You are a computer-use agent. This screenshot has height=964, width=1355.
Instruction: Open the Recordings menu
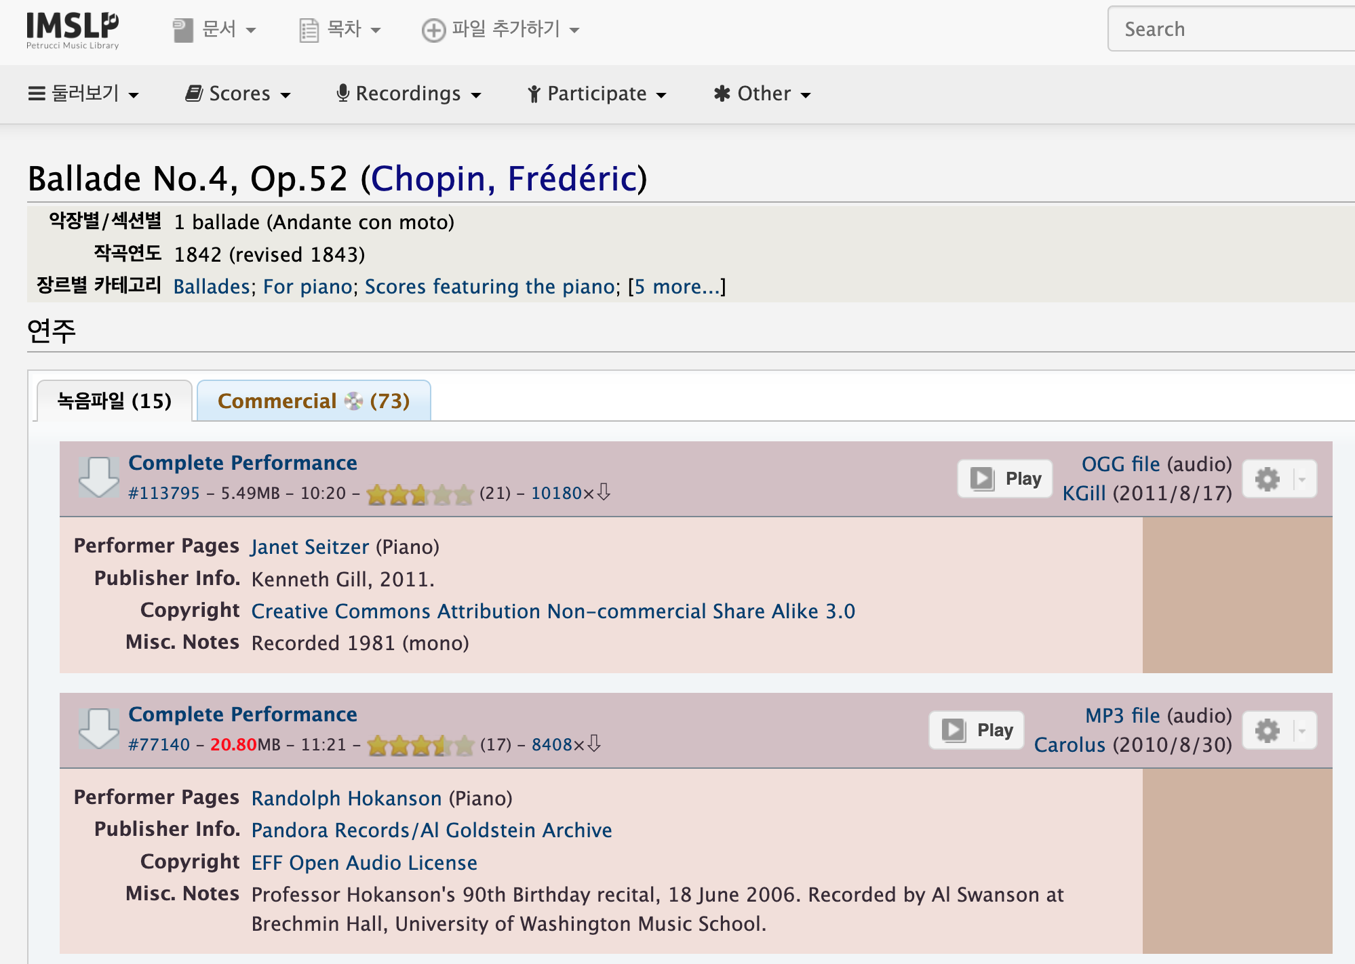point(409,94)
